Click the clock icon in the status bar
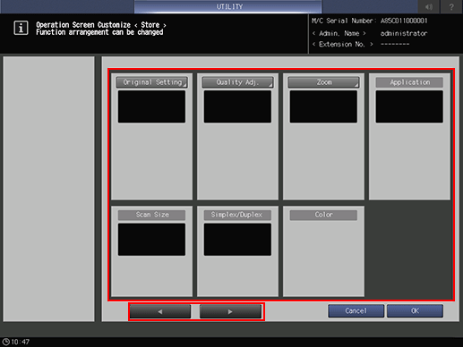This screenshot has width=463, height=347. point(5,342)
